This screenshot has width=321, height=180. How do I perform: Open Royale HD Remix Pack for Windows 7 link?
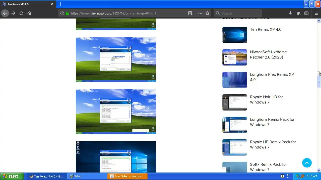tap(273, 144)
